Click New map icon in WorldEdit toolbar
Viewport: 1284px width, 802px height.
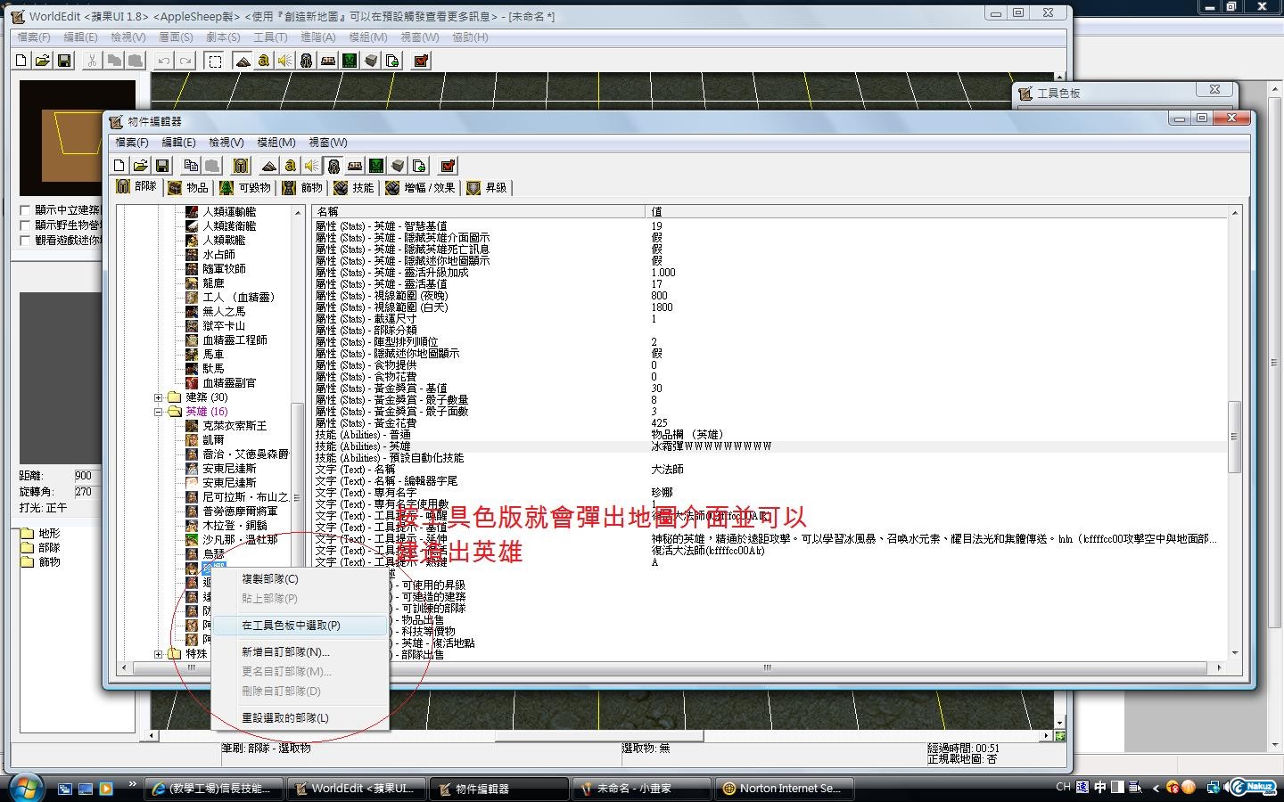click(x=21, y=61)
